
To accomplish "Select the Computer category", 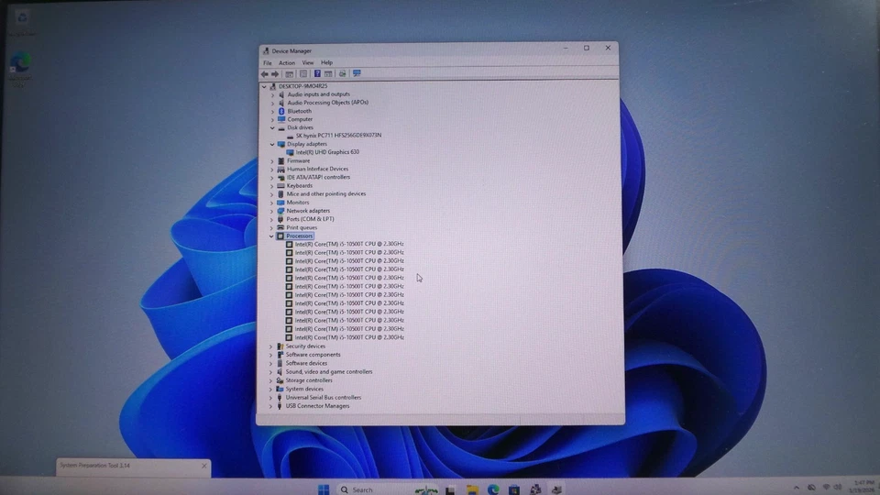I will coord(300,119).
